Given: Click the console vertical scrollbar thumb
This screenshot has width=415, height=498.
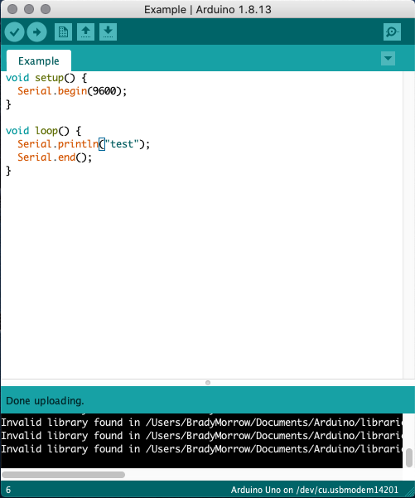Looking at the screenshot, I should pos(409,457).
